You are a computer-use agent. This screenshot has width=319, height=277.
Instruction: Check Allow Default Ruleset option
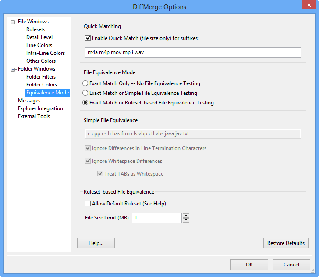(x=88, y=204)
